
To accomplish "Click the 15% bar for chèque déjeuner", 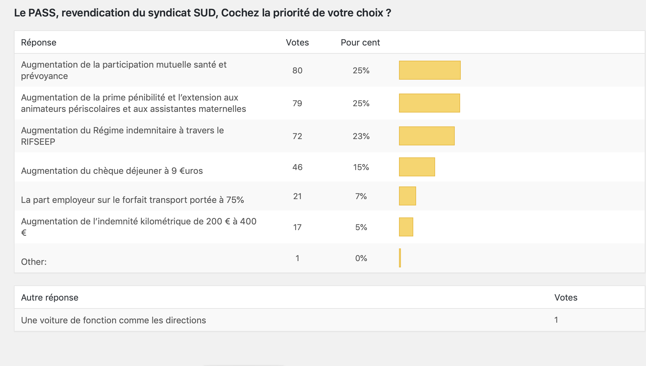I will point(417,167).
